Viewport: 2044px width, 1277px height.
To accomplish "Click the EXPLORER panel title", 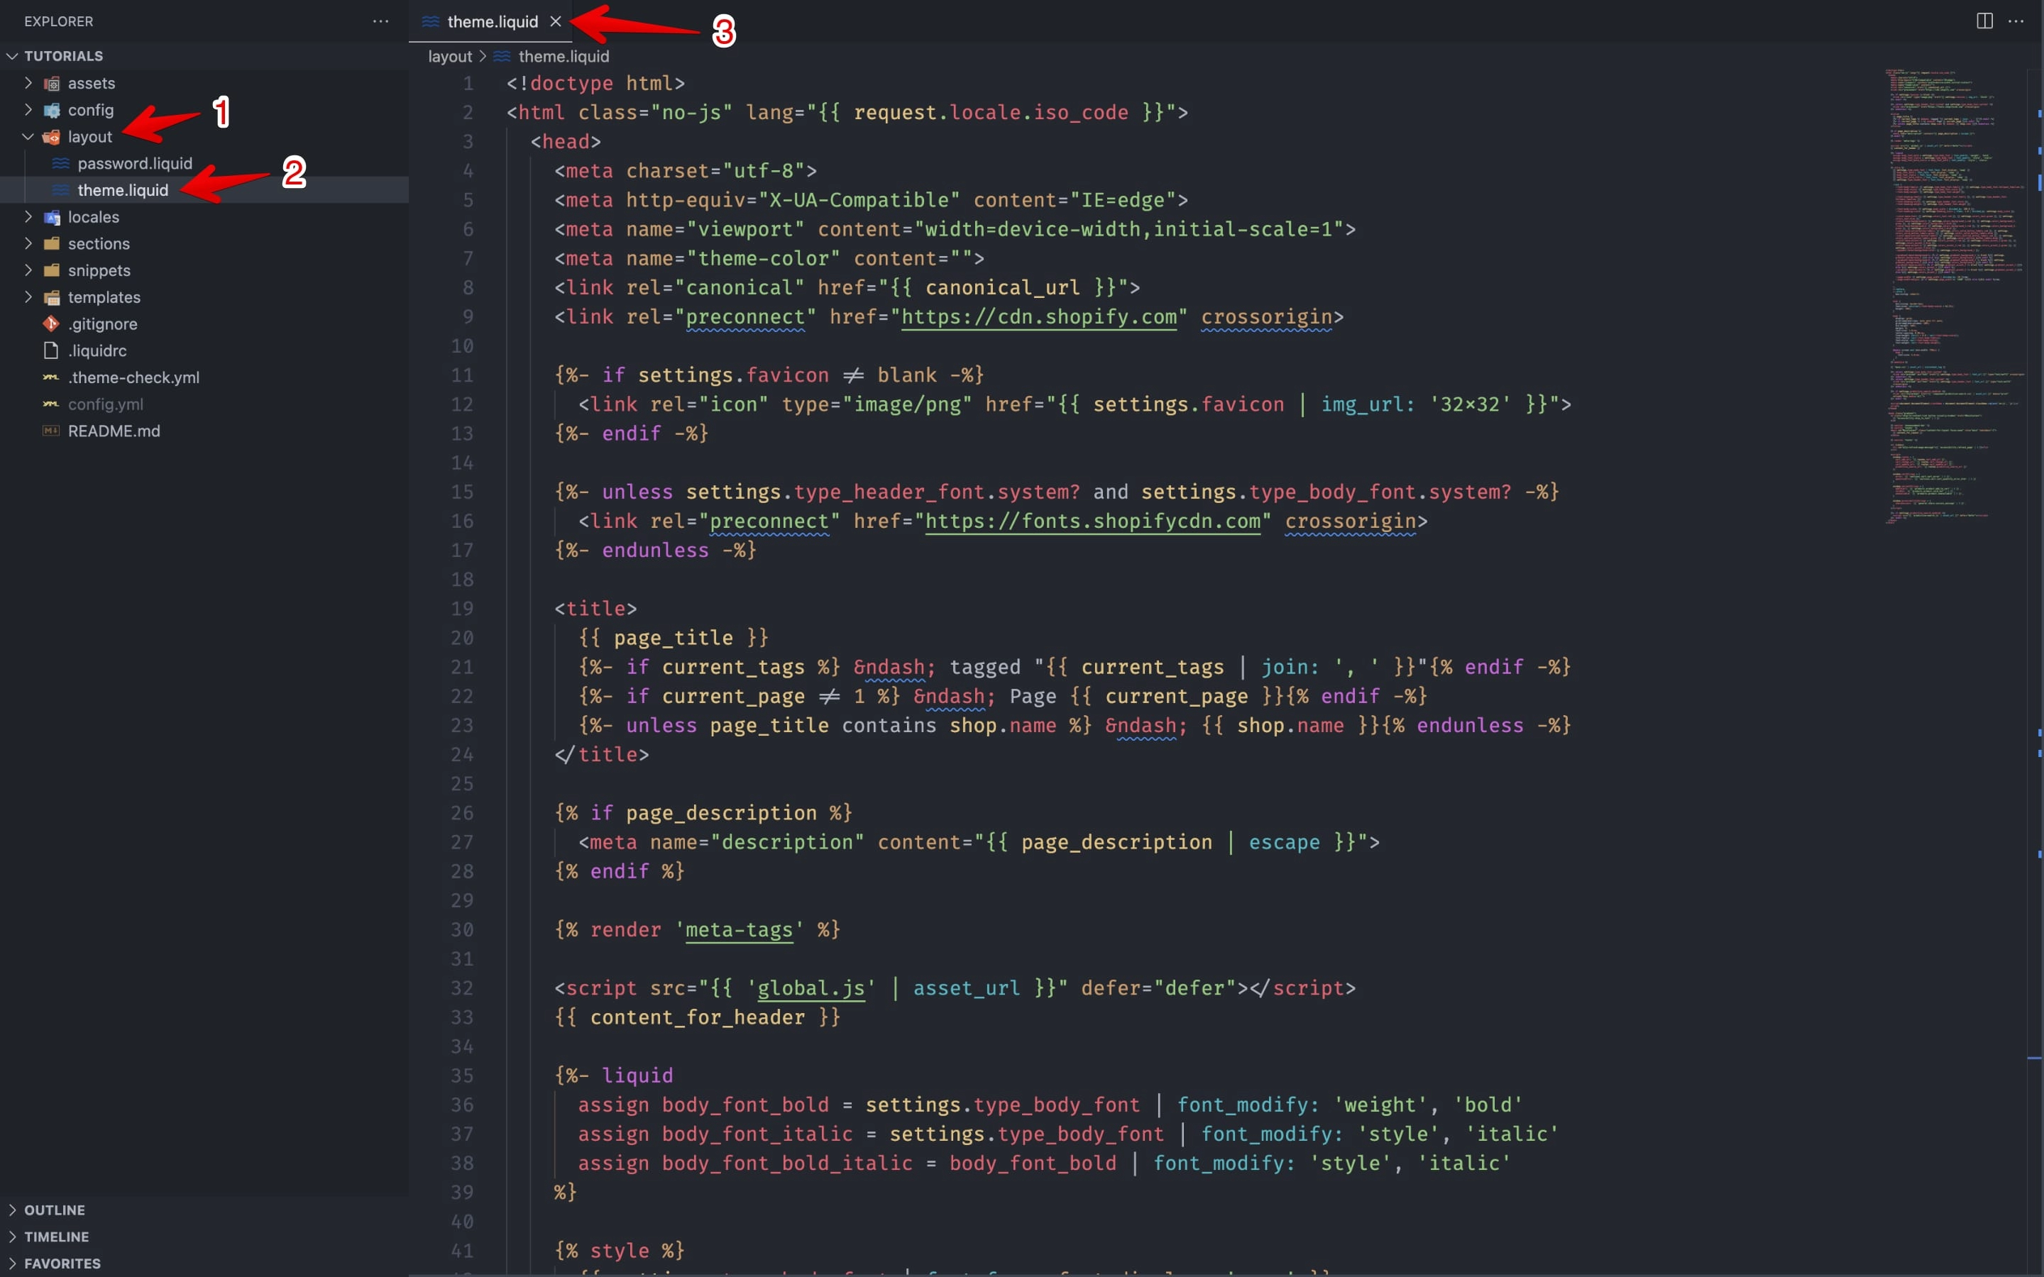I will pos(58,21).
